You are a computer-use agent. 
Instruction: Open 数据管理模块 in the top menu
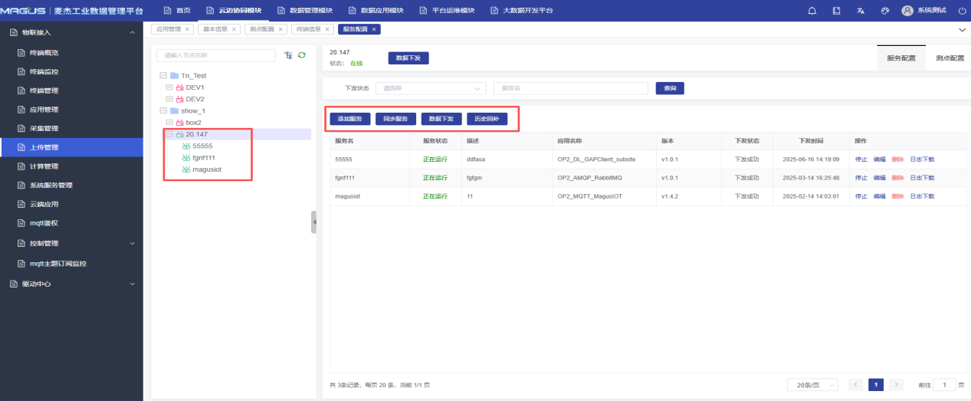304,11
